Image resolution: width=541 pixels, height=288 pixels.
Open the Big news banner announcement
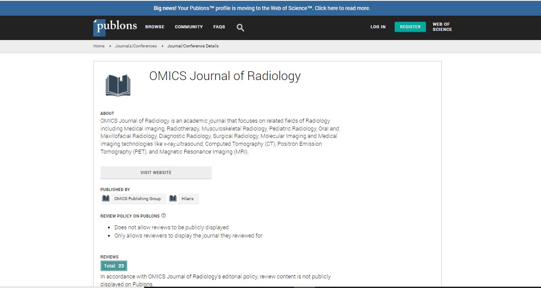pos(262,8)
